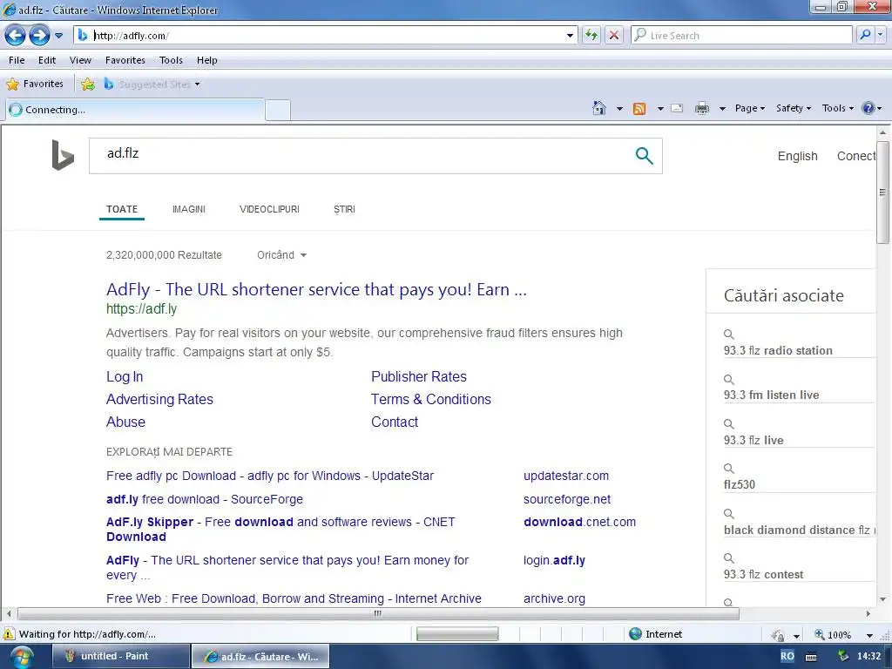Click the address bar with adfly.com URL
This screenshot has height=669, width=892.
point(325,35)
